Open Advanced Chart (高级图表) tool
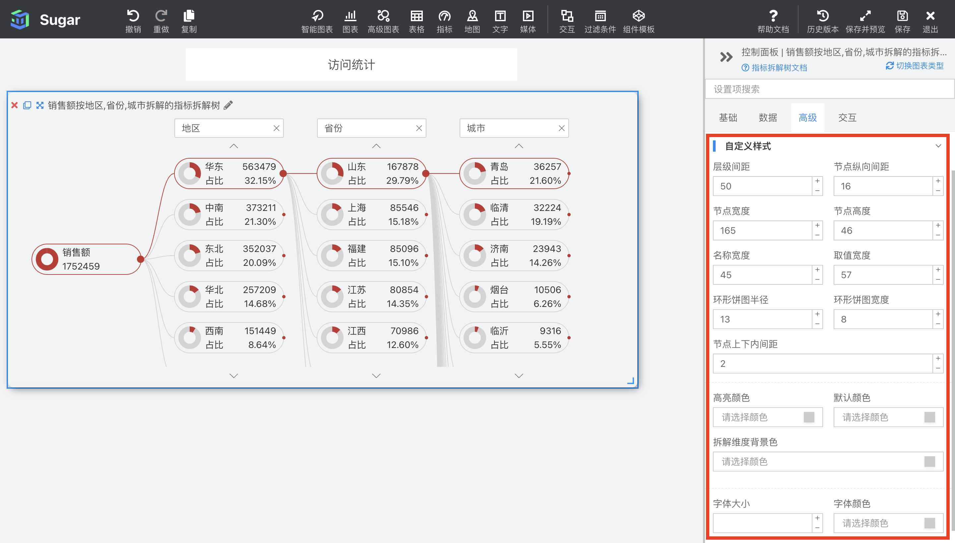Screen dimensions: 955x543 click(x=383, y=21)
